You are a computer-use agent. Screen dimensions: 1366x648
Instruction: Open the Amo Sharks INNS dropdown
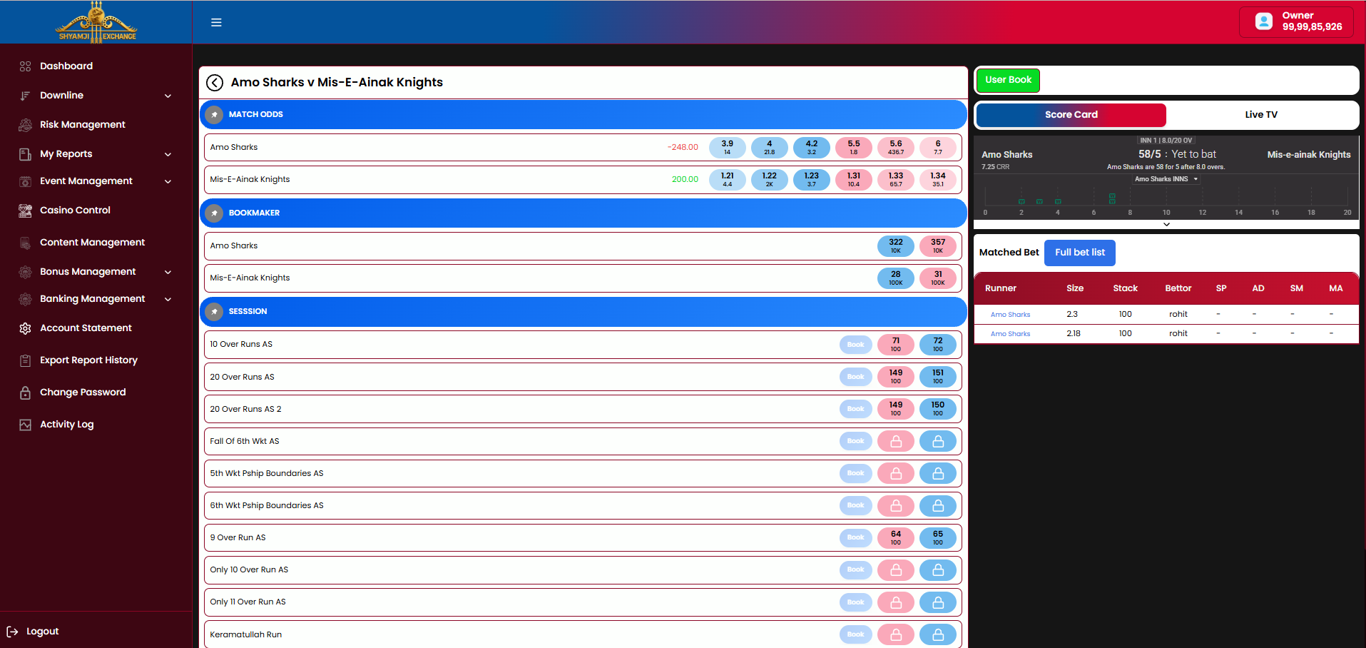1166,179
